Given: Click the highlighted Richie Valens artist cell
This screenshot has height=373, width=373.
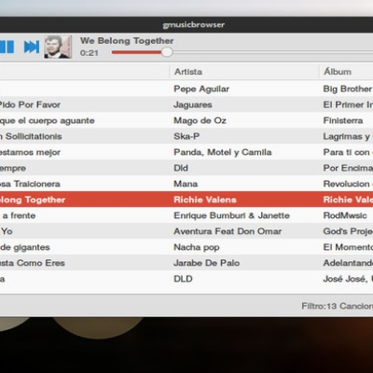Looking at the screenshot, I should [x=205, y=200].
